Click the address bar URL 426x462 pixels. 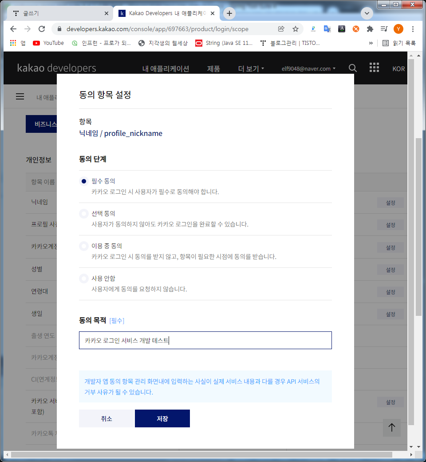point(157,29)
